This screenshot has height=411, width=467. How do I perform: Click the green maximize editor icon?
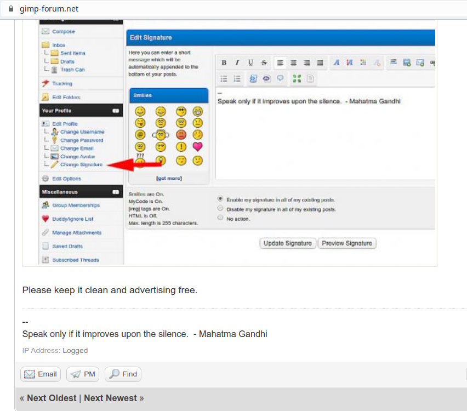(297, 78)
